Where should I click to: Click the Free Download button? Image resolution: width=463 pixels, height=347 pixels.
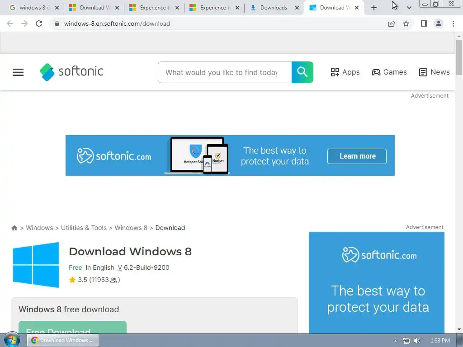tap(73, 328)
